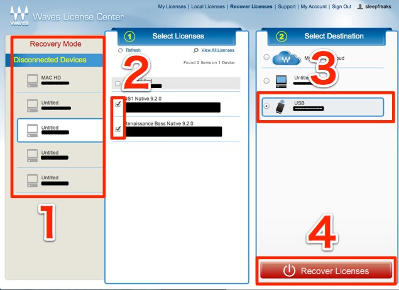Click the My License Cloud icon
399x290 pixels.
point(287,59)
